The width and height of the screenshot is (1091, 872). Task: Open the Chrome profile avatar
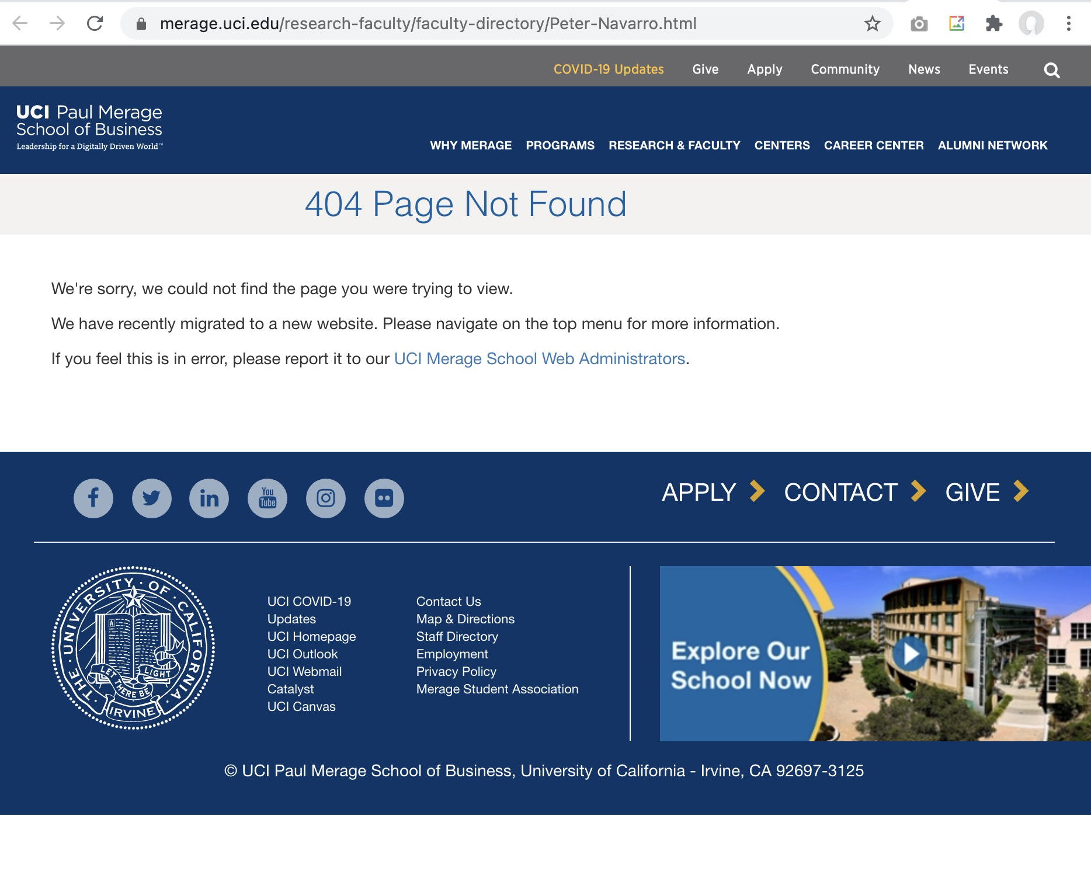[x=1031, y=24]
